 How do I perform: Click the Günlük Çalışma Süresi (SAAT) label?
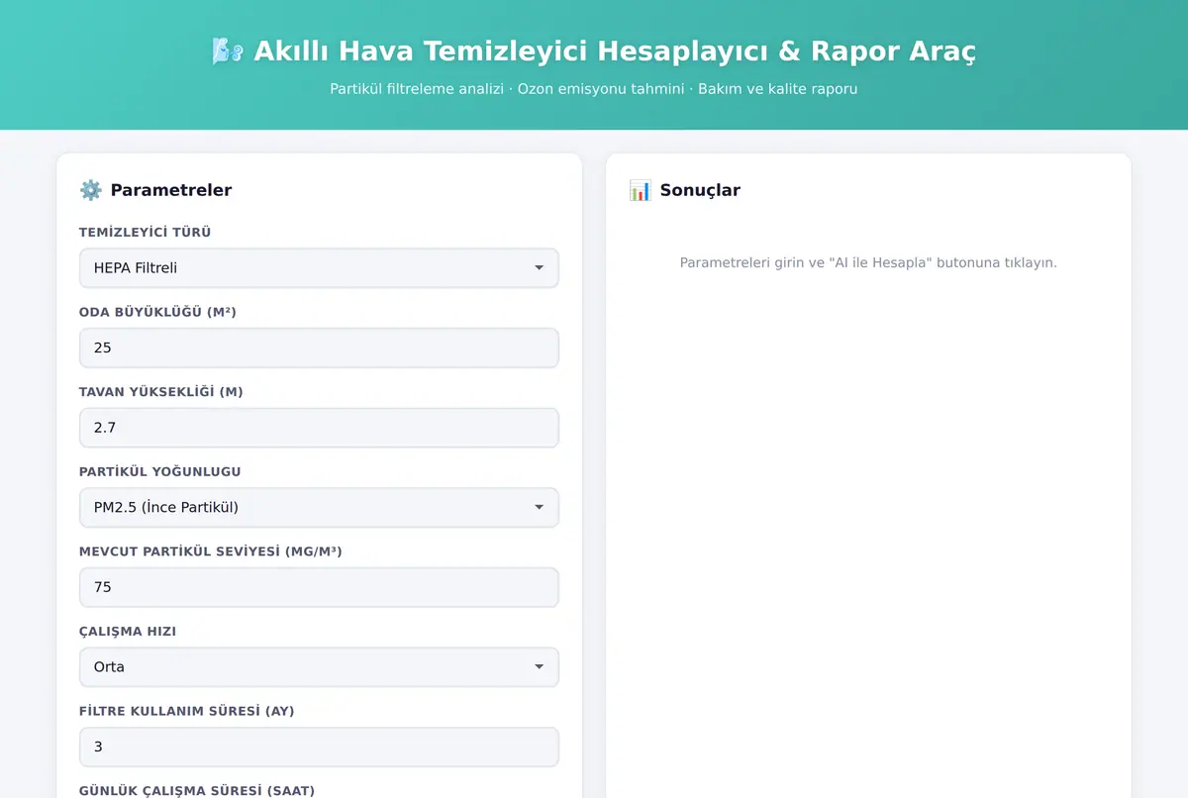[x=197, y=790]
